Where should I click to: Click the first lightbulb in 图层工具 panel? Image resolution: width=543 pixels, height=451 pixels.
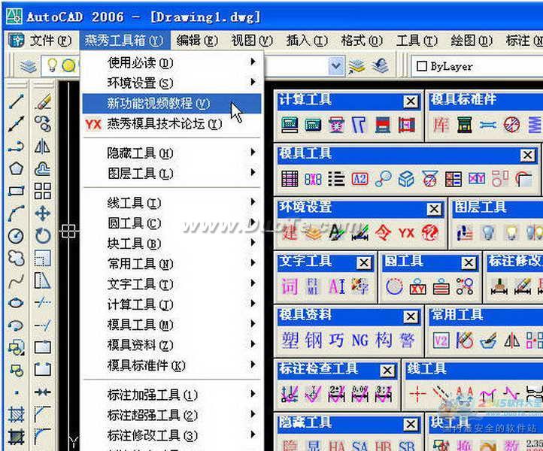488,232
